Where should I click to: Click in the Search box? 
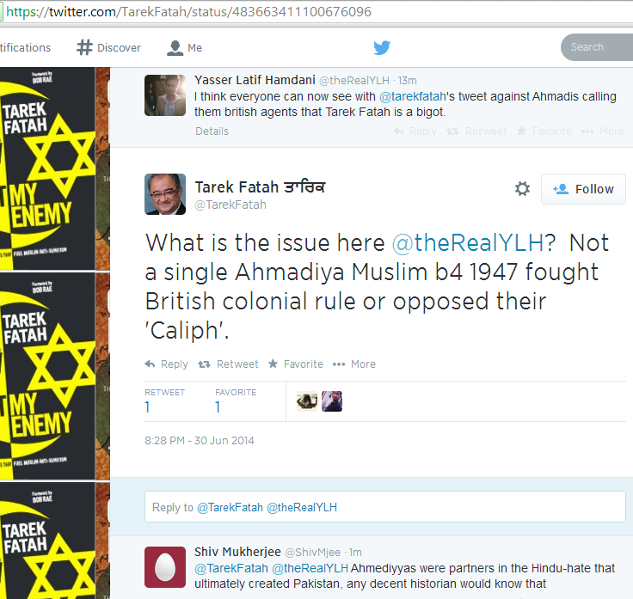point(598,47)
